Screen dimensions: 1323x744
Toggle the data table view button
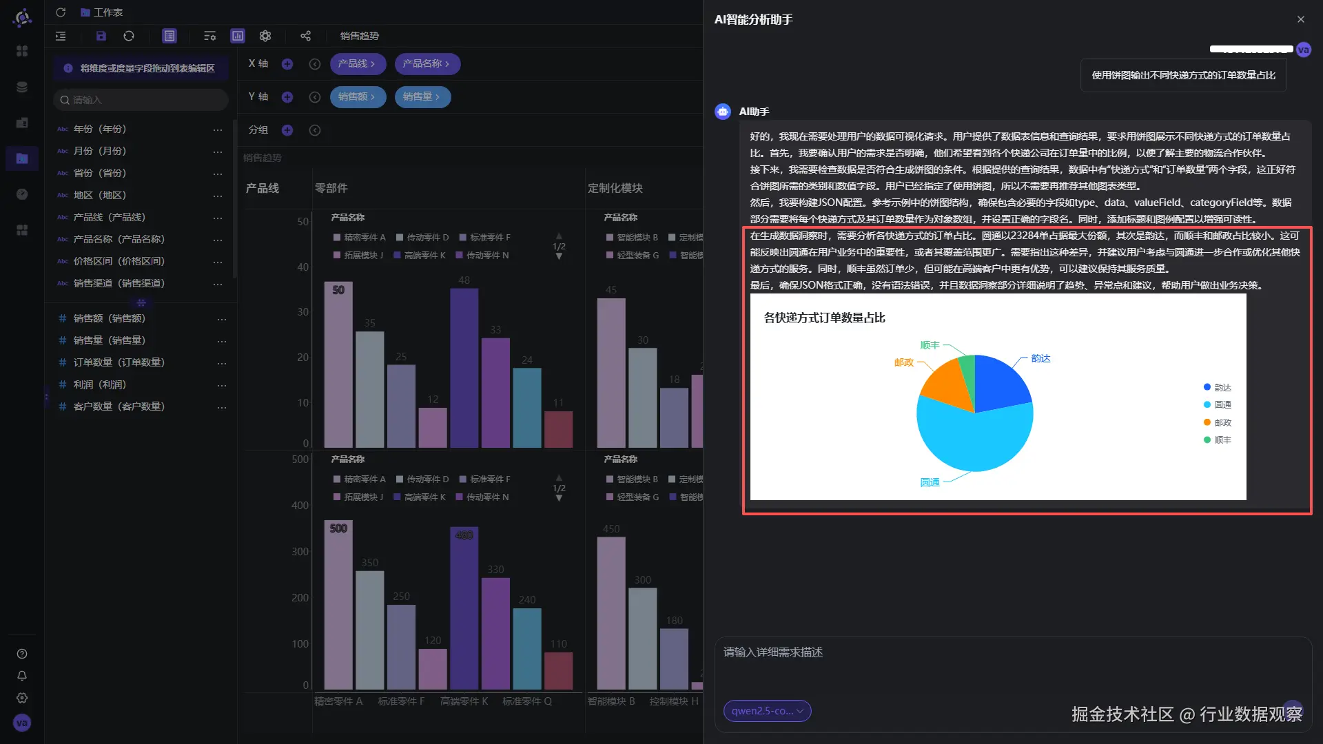click(170, 36)
